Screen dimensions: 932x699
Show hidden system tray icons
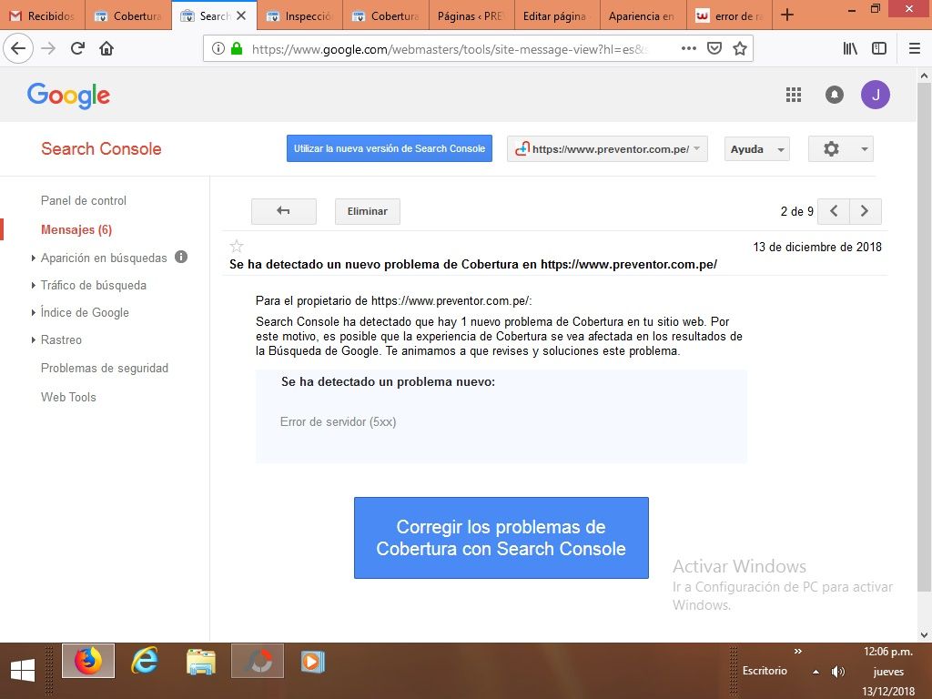tap(816, 672)
